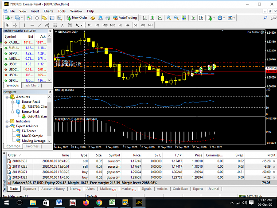Image resolution: width=277 pixels, height=208 pixels.
Task: Open the Profiles icon in the toolbar
Action: click(x=17, y=18)
